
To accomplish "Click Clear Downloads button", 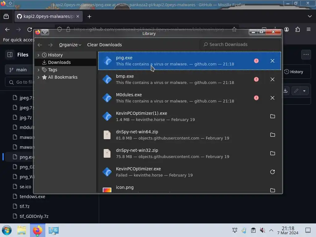I will point(104,45).
